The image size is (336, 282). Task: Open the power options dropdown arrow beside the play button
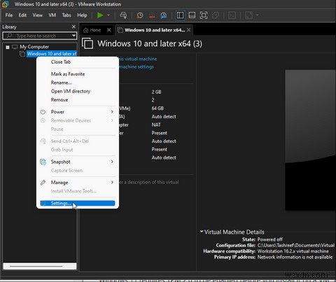pos(108,15)
